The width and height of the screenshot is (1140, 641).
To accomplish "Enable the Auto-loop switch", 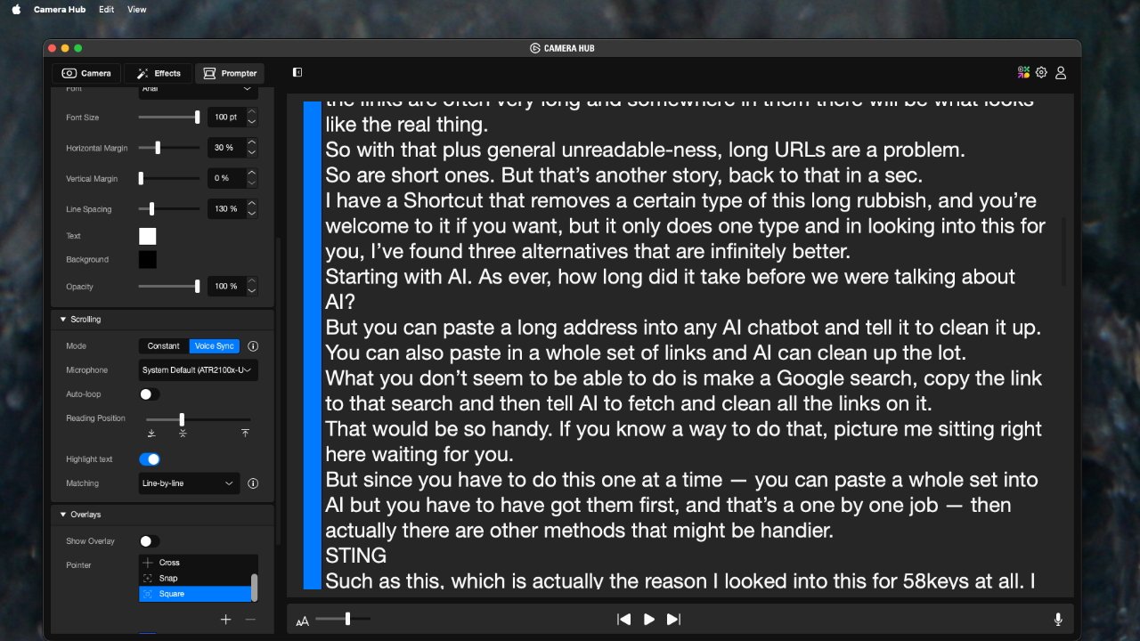I will 149,394.
